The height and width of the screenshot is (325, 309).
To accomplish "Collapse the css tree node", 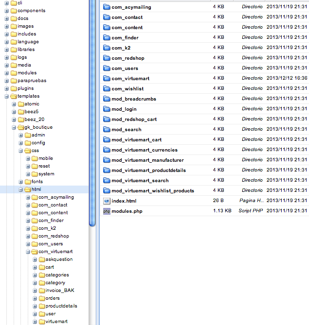I will coord(21,151).
